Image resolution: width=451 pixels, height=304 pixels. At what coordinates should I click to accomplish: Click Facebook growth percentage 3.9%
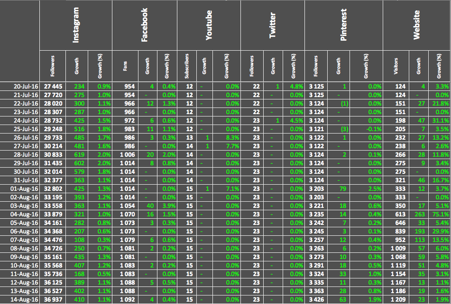tap(167, 206)
